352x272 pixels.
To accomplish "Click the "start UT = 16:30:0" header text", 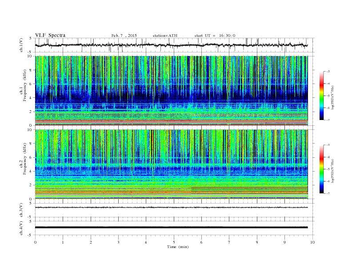I will click(x=215, y=36).
